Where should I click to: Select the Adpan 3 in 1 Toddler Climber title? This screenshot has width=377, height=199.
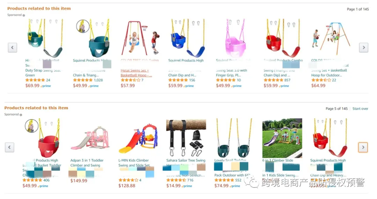point(87,162)
